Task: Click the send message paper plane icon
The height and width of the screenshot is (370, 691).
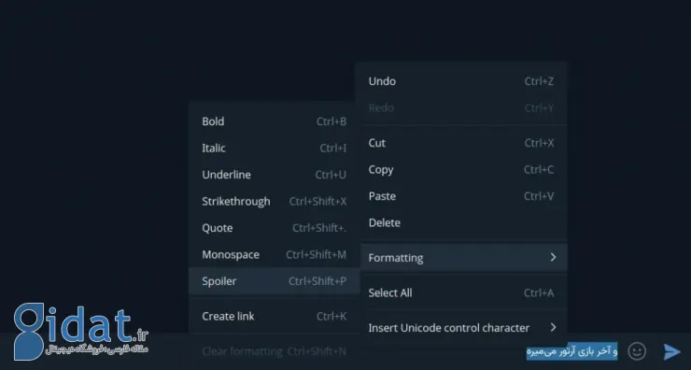Action: coord(672,351)
